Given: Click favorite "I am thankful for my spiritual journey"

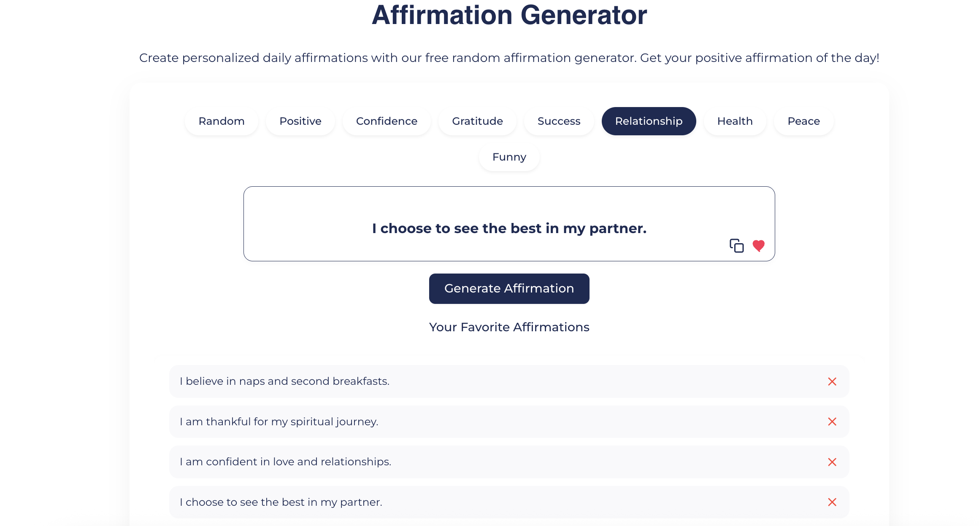Looking at the screenshot, I should [464, 421].
